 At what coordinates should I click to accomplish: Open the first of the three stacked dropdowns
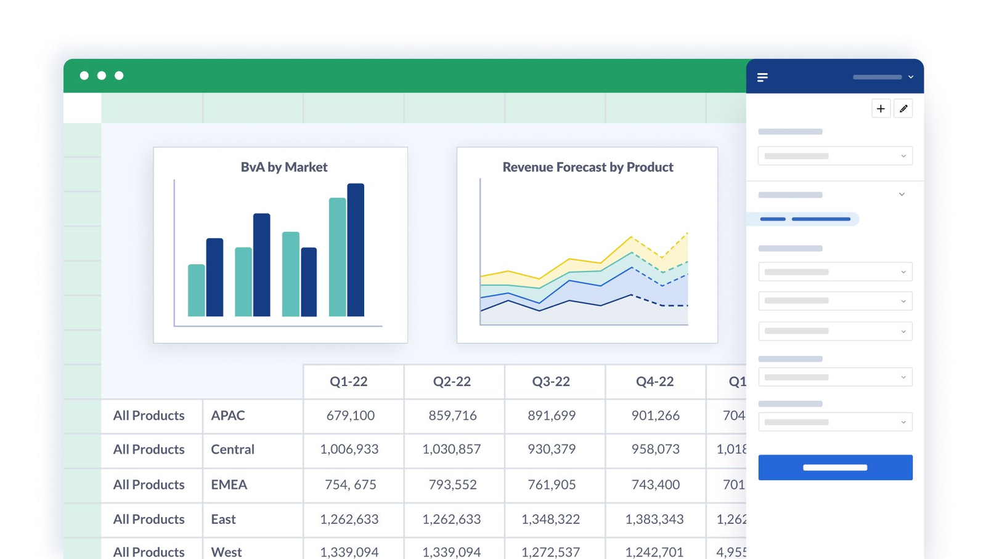click(x=835, y=272)
